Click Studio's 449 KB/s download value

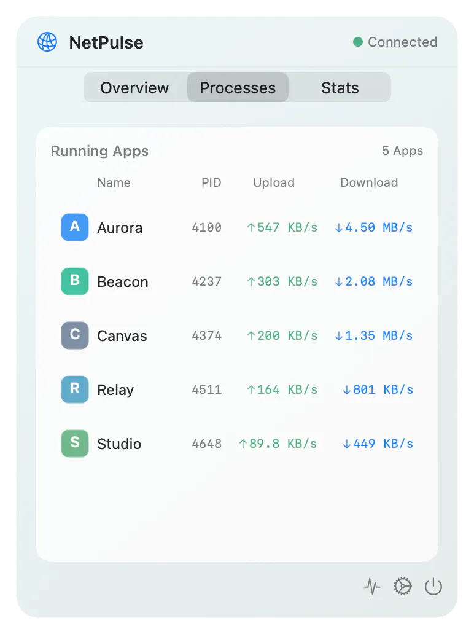pos(378,443)
